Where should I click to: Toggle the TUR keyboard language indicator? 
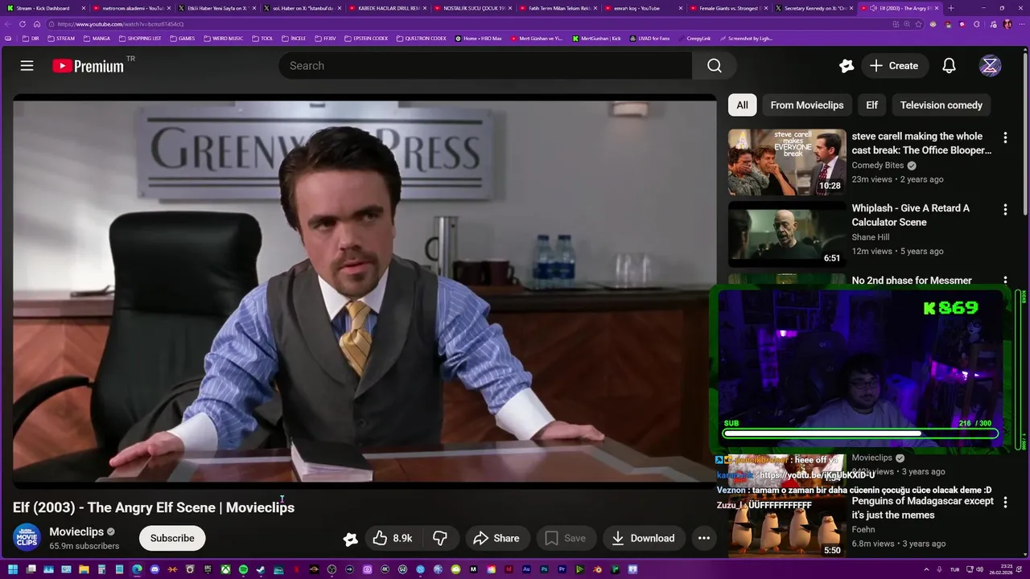coord(957,569)
